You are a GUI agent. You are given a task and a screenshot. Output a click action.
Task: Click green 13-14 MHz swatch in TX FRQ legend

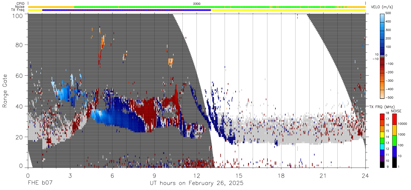point(382,140)
